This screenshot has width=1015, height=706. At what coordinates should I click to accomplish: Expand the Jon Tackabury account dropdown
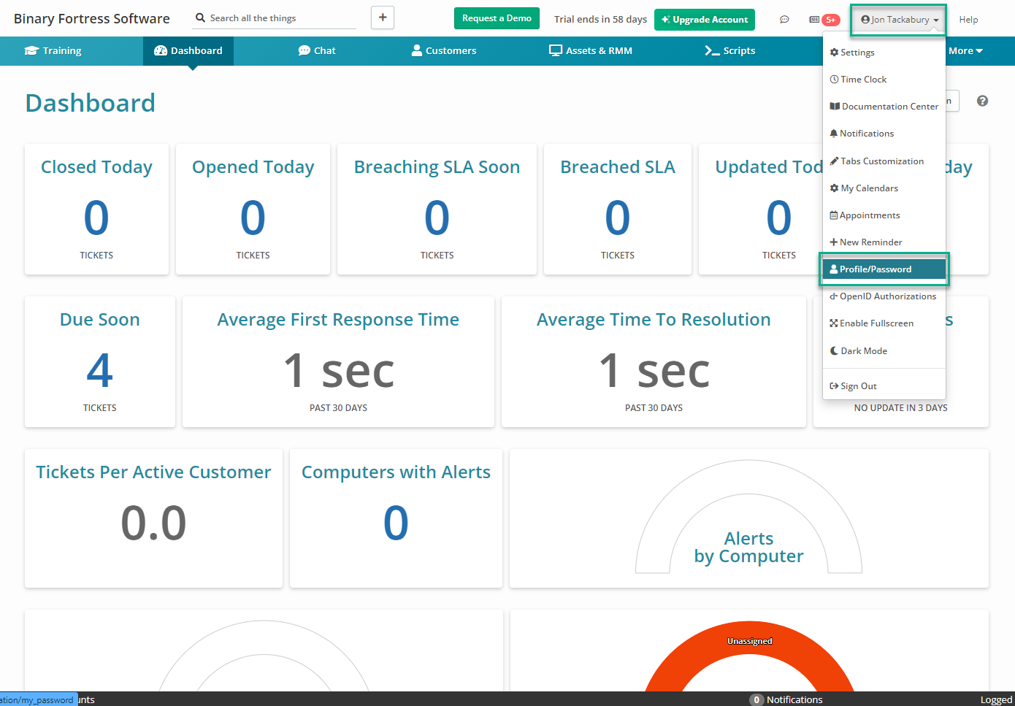[898, 19]
